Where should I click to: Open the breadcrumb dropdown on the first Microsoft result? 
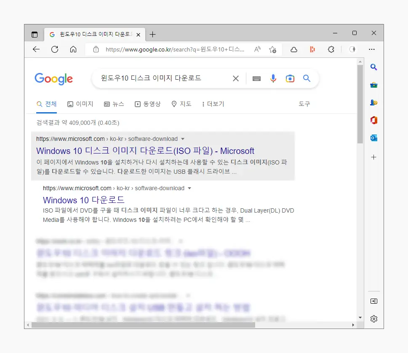pos(183,138)
